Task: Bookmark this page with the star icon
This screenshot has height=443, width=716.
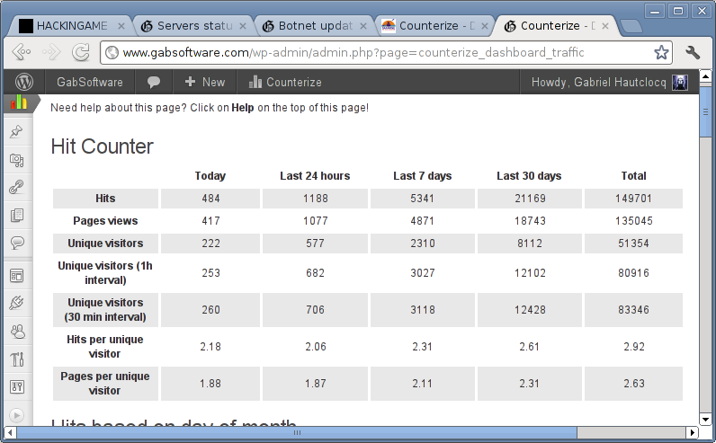Action: 661,52
